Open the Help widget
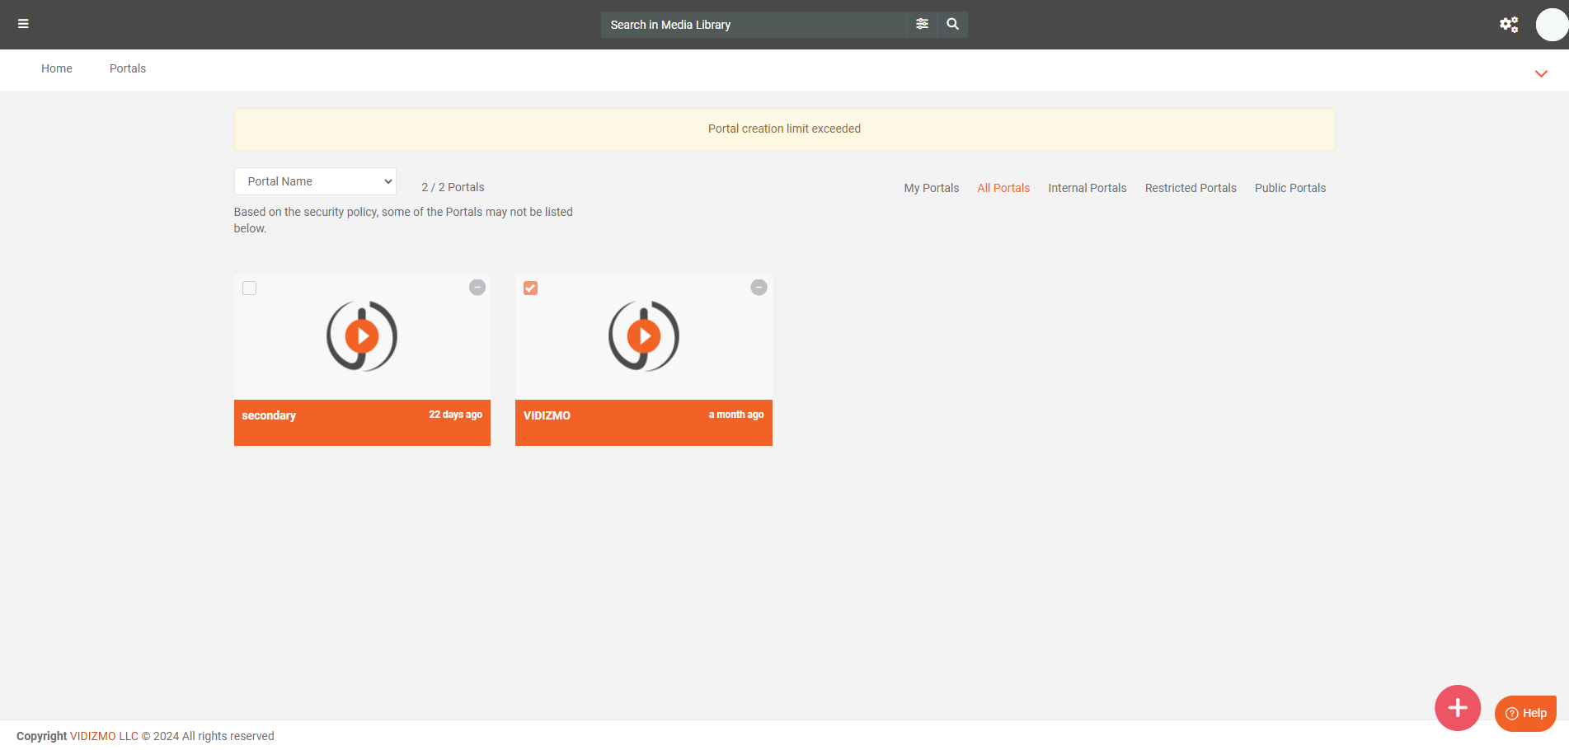 pos(1525,714)
